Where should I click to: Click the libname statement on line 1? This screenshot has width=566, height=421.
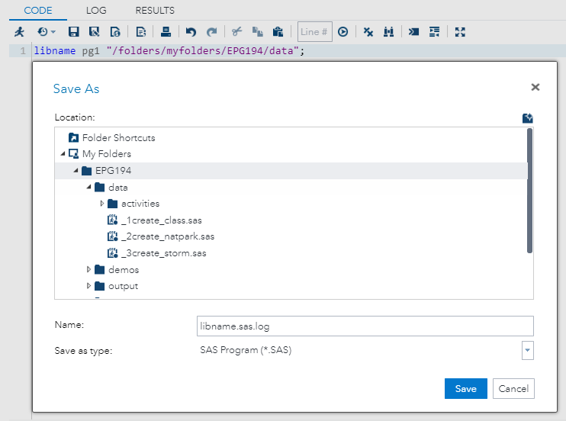click(x=169, y=50)
